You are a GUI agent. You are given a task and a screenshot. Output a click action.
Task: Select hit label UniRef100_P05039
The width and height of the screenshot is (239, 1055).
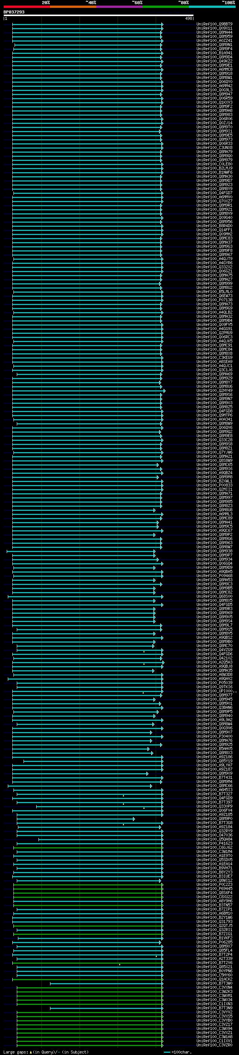(214, 683)
